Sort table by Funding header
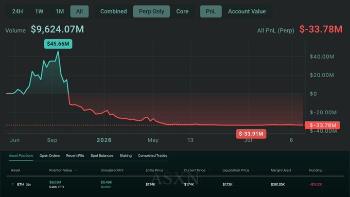This screenshot has height=197, width=350. (316, 170)
